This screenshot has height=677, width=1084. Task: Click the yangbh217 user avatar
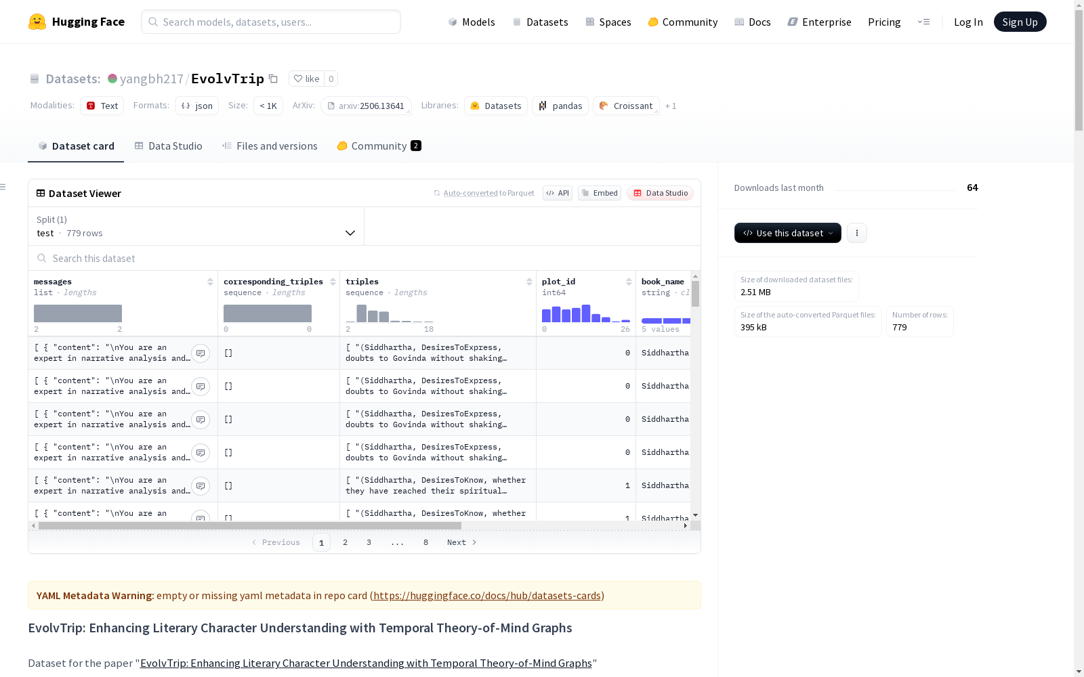tap(112, 79)
